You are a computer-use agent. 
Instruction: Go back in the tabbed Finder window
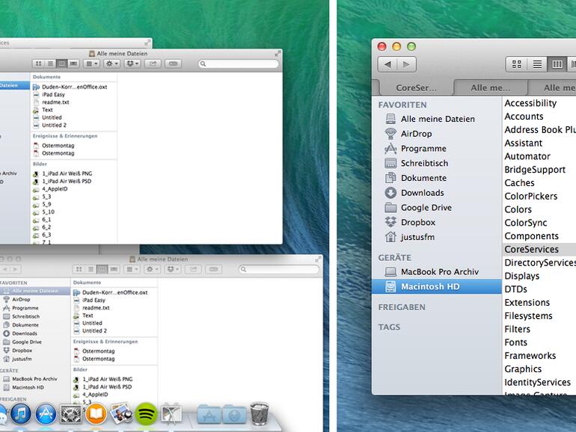pyautogui.click(x=387, y=64)
